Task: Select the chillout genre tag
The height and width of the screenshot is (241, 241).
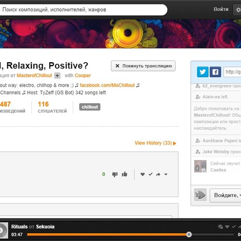Action: pos(90,107)
